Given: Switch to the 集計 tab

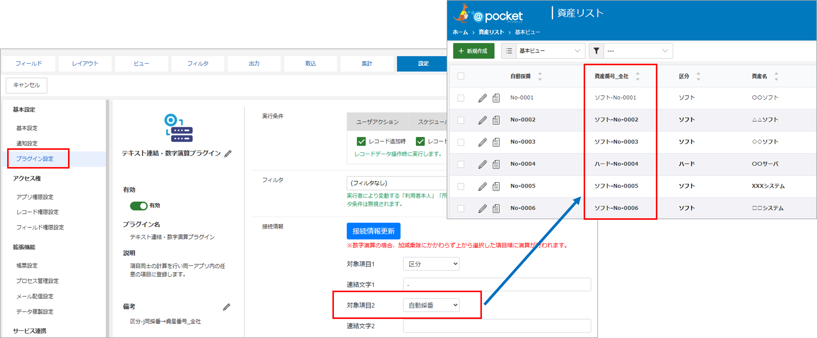Looking at the screenshot, I should (x=367, y=64).
